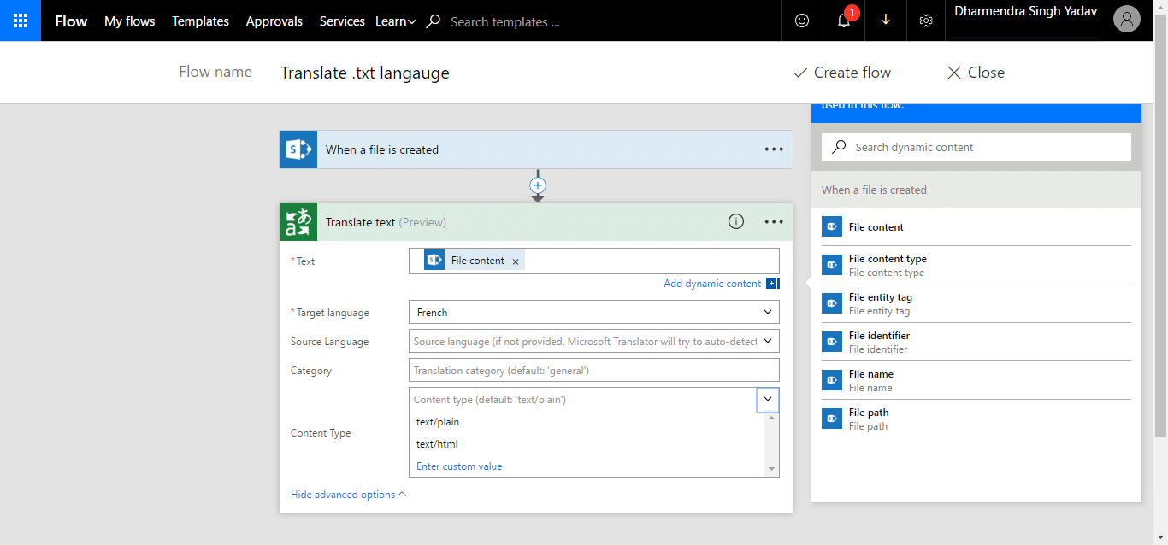Click the Flow brand link

pyautogui.click(x=71, y=21)
